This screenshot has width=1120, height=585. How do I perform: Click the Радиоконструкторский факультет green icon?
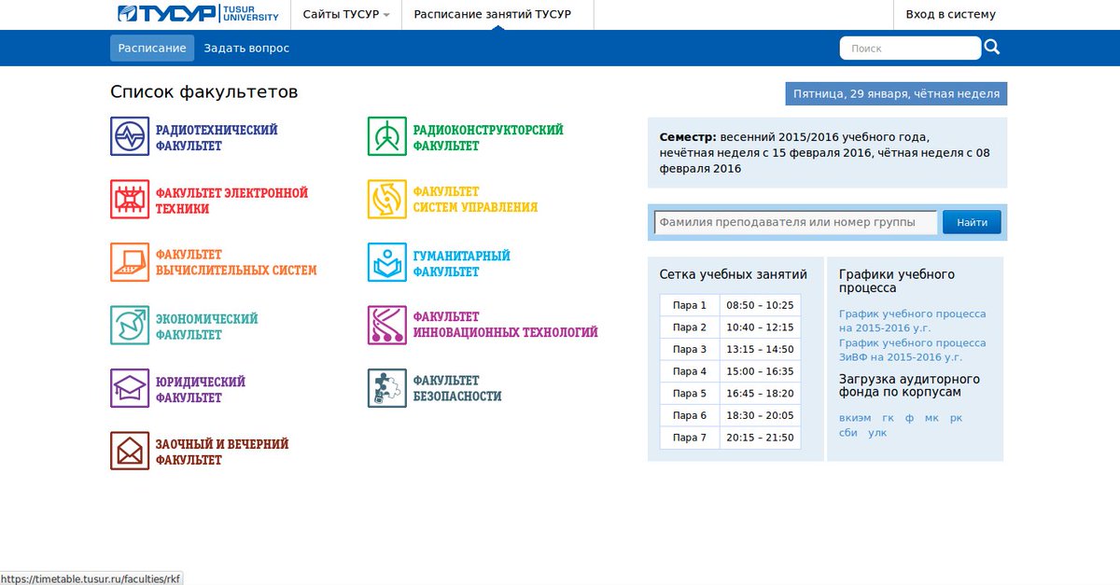coord(387,136)
